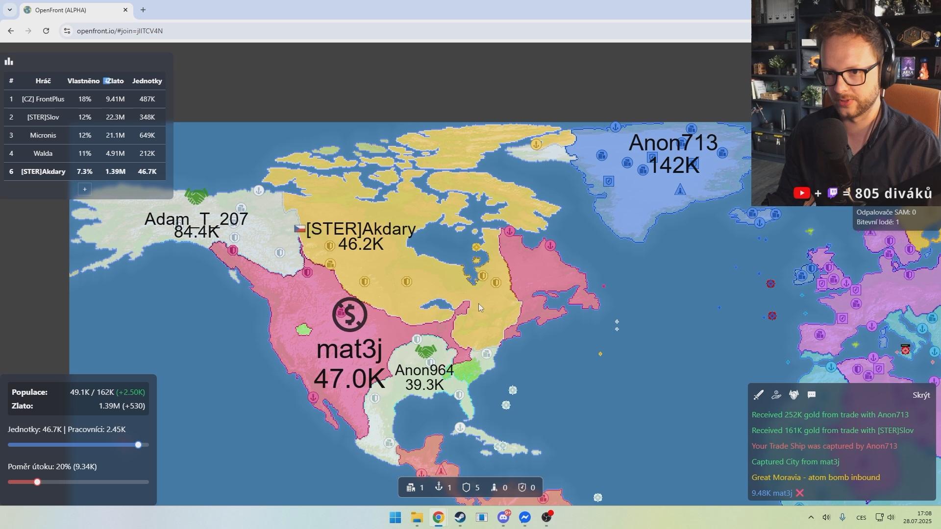Click the red anchor port icon near Hudson Bay
Image resolution: width=941 pixels, height=529 pixels.
click(x=510, y=231)
